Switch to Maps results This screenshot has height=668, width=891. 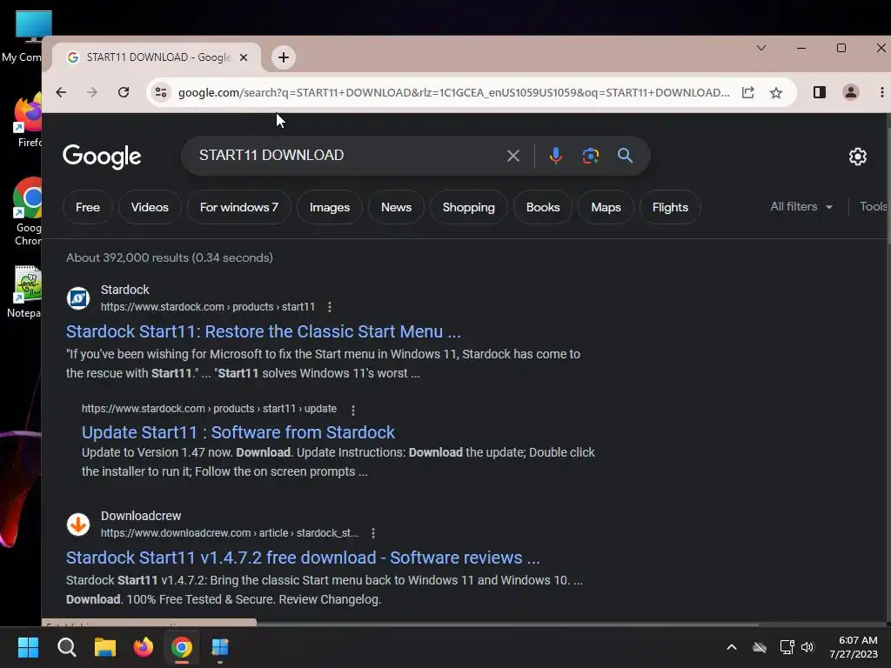click(606, 207)
